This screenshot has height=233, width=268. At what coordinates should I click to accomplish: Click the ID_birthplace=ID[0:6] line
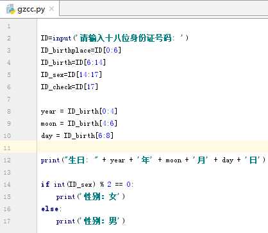(x=81, y=51)
